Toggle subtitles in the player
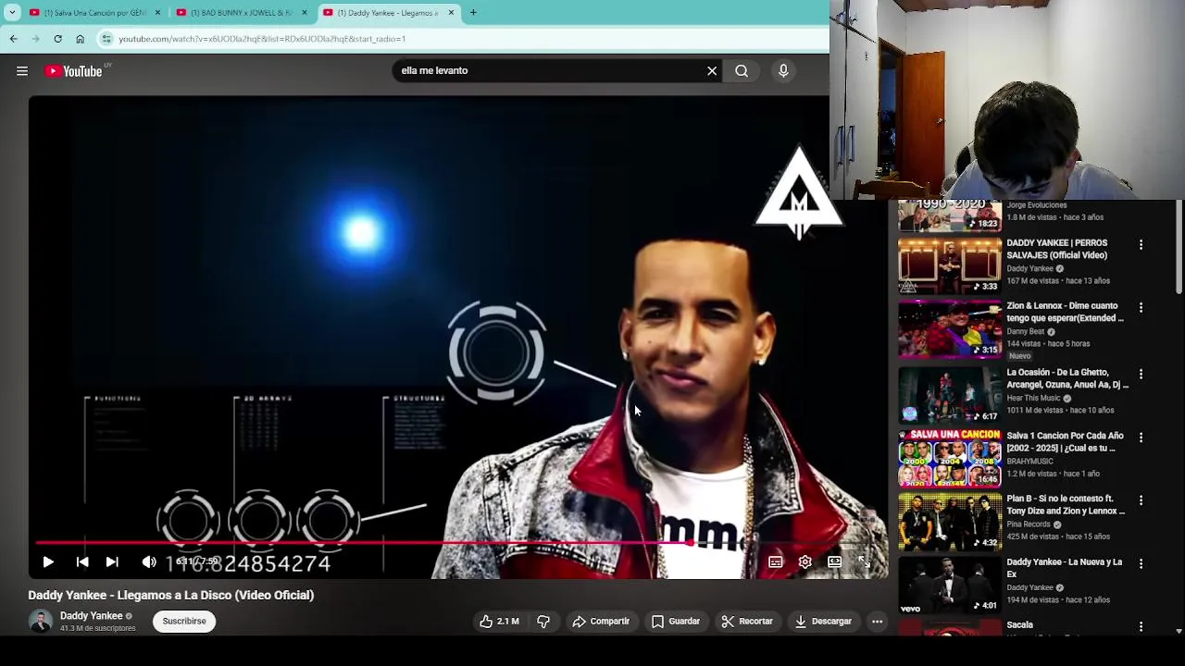 click(776, 561)
